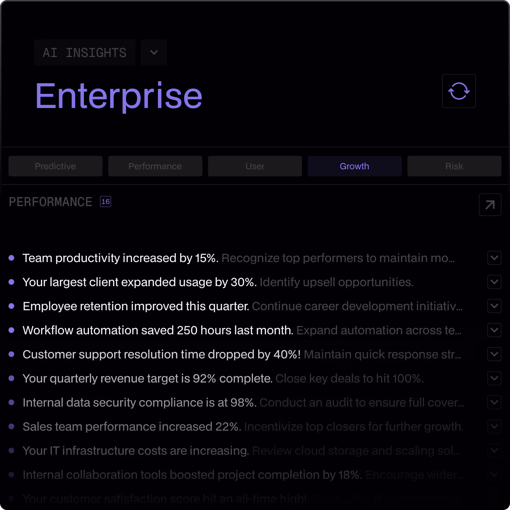Switch to the Performance tab

pyautogui.click(x=155, y=166)
